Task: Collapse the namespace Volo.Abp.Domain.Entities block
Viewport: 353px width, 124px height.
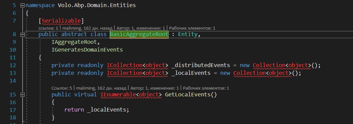Action: coord(22,5)
